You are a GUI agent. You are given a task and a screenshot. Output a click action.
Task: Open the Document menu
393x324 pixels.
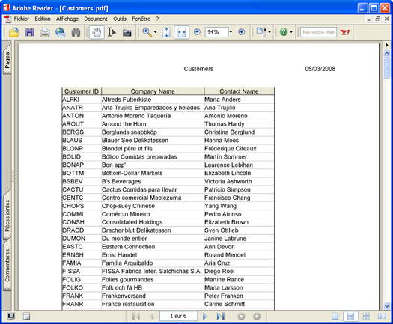(96, 19)
